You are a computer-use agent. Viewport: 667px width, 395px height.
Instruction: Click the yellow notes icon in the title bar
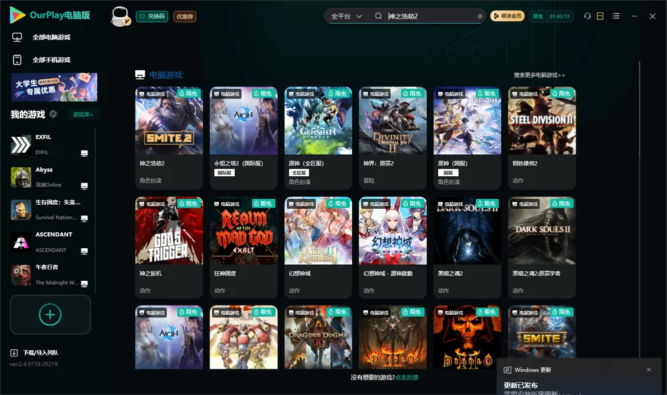[x=600, y=16]
